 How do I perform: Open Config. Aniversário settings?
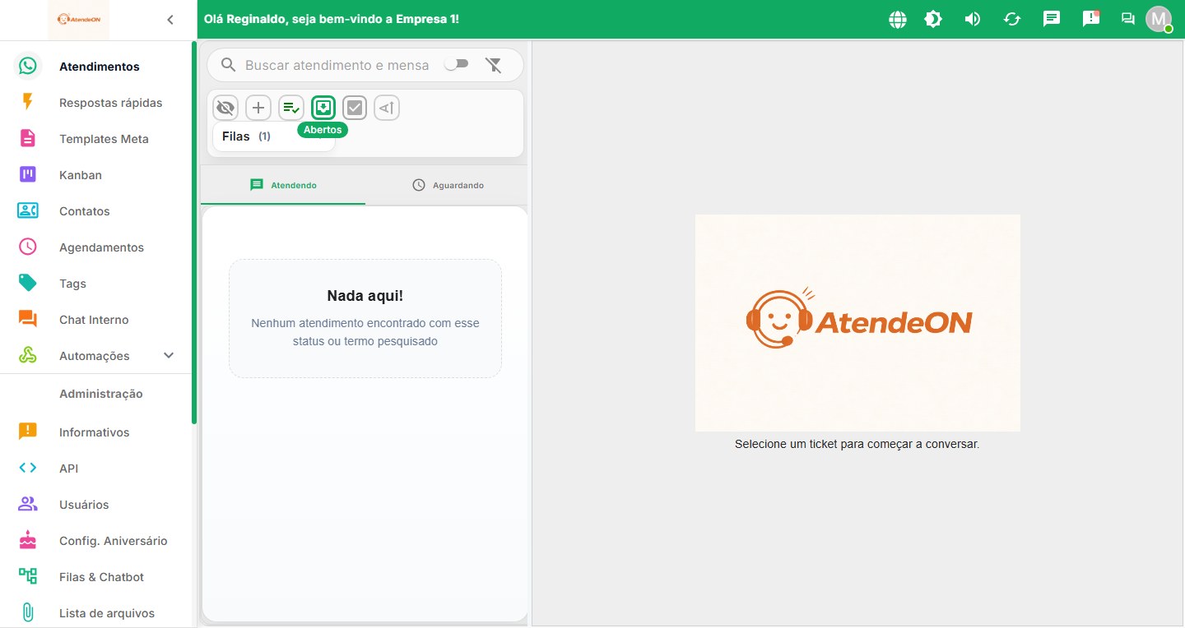coord(97,541)
